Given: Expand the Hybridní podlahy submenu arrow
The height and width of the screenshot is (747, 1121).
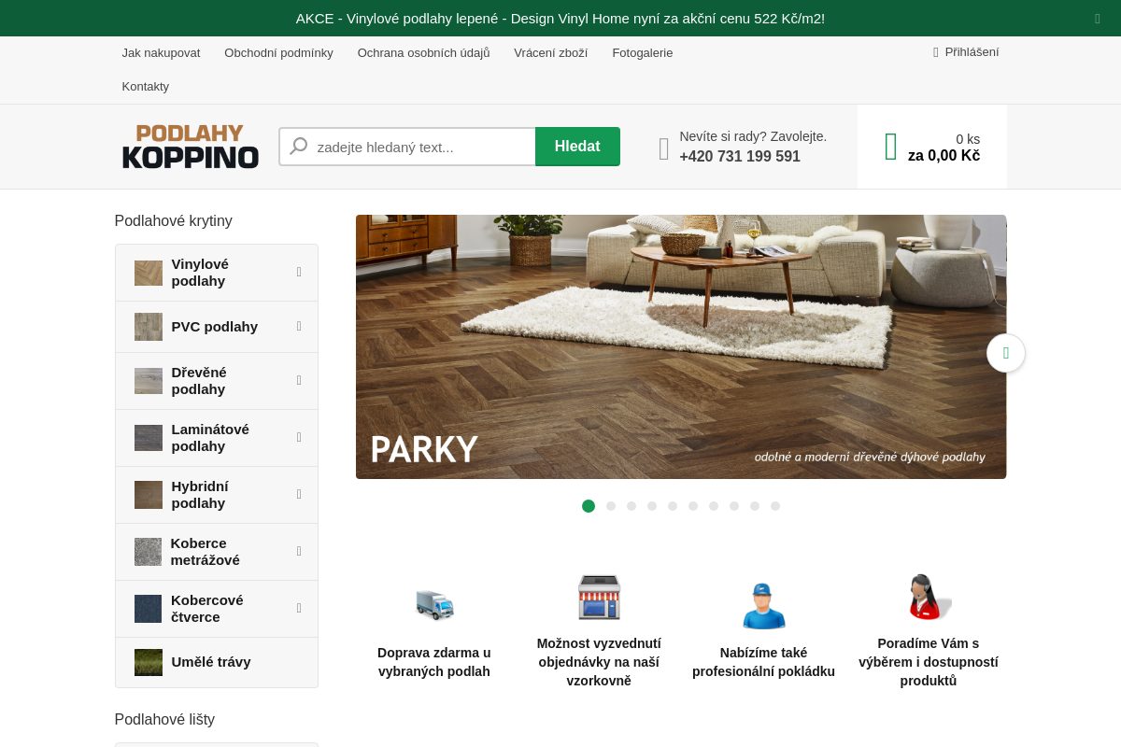Looking at the screenshot, I should 299,494.
